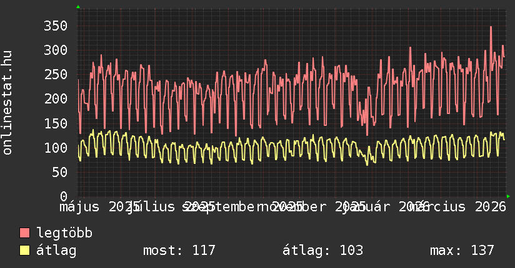The width and height of the screenshot is (515, 268).
Task: Click the red legtöbb legend color swatch
Action: pyautogui.click(x=24, y=234)
